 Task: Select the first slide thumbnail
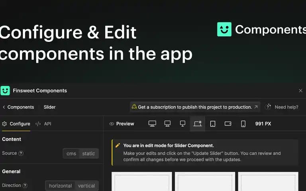point(142,181)
